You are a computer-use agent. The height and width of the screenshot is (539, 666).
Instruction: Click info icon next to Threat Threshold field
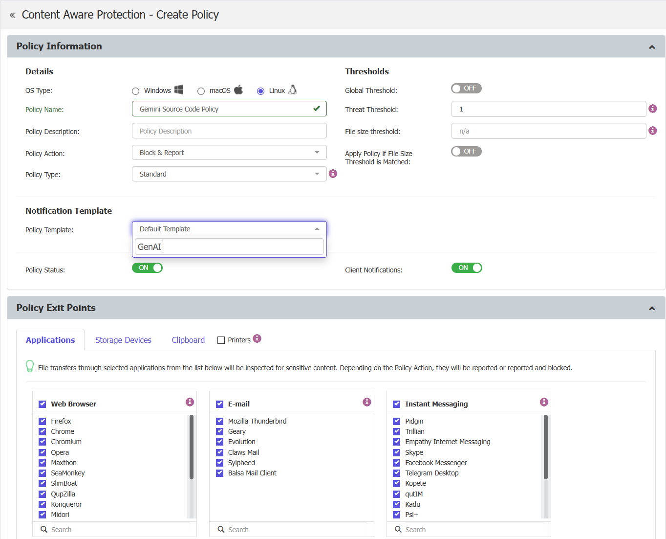pyautogui.click(x=653, y=109)
